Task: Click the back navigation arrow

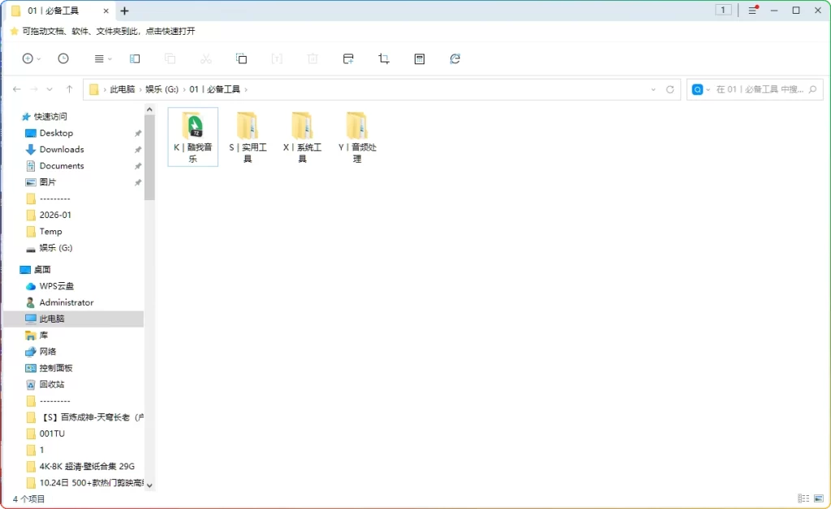Action: 16,89
